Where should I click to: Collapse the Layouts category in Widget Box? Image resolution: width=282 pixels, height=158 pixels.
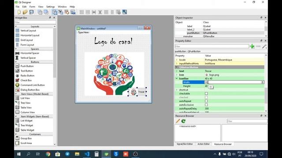[16, 26]
